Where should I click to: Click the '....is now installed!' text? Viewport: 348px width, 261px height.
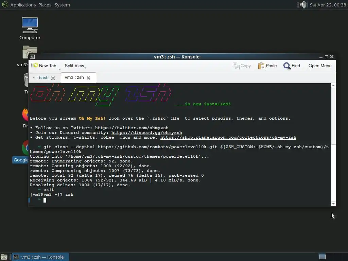point(203,104)
